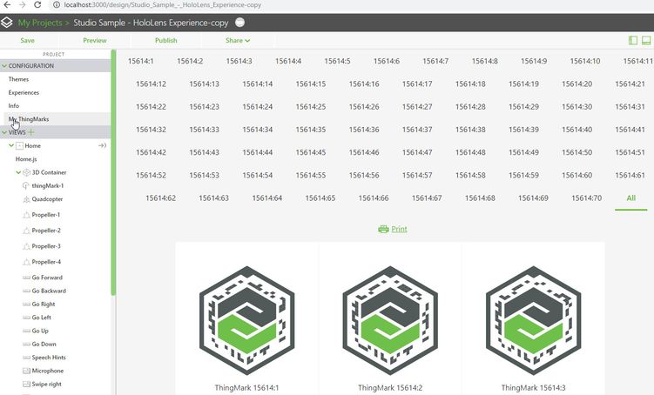Open My ThingMarks configuration item
The width and height of the screenshot is (654, 395).
(29, 119)
